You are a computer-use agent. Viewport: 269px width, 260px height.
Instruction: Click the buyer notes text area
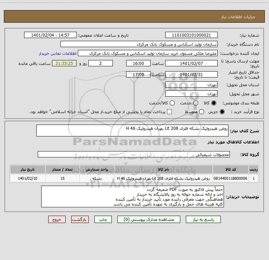point(133,196)
